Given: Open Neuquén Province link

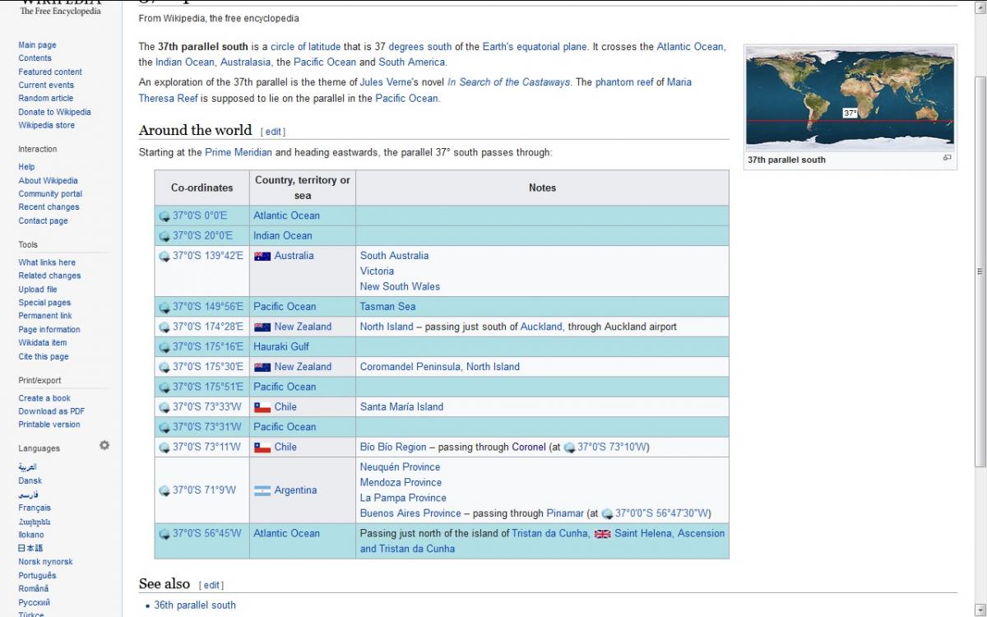Looking at the screenshot, I should (400, 467).
